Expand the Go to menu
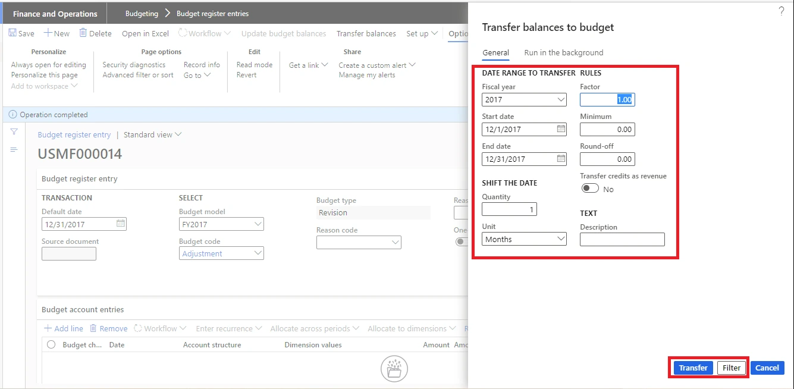The width and height of the screenshot is (794, 389). coord(197,75)
